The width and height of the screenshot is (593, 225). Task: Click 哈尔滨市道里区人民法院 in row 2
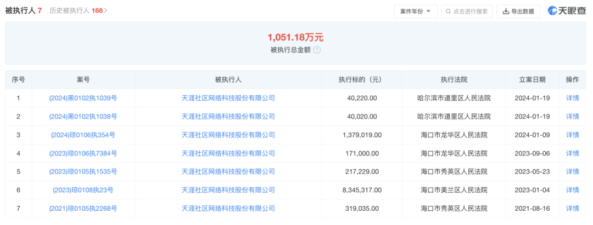(x=454, y=117)
